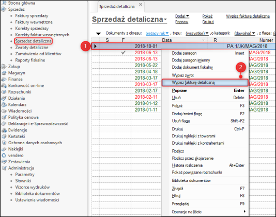Screen dimensions: 276x217
Task: Click the Naklejki module icon
Action: [x=4, y=149]
